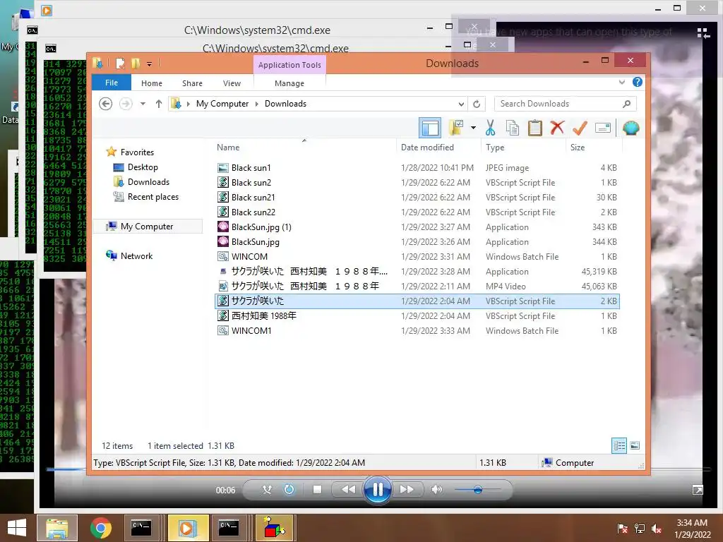The height and width of the screenshot is (542, 723).
Task: Switch to Details view in status bar
Action: [x=619, y=445]
